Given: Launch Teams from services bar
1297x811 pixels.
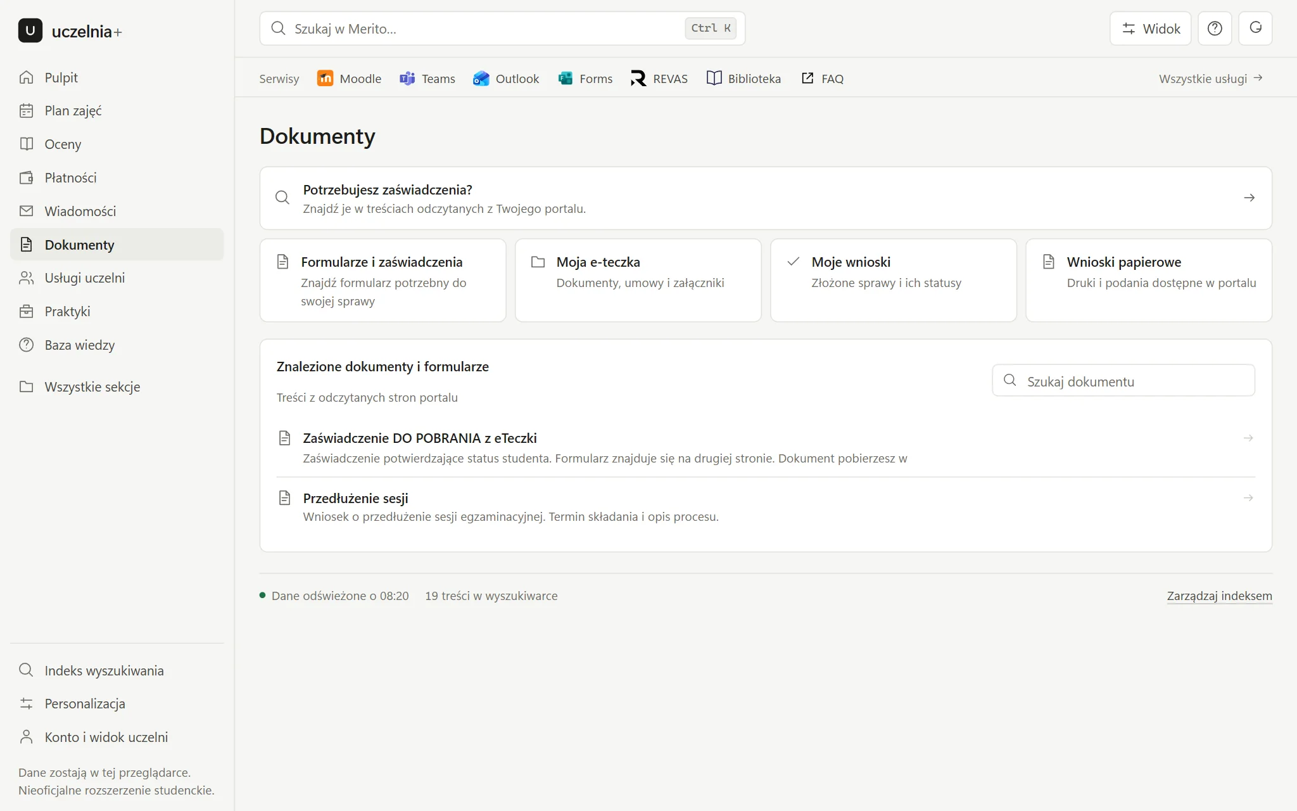Looking at the screenshot, I should [x=427, y=79].
